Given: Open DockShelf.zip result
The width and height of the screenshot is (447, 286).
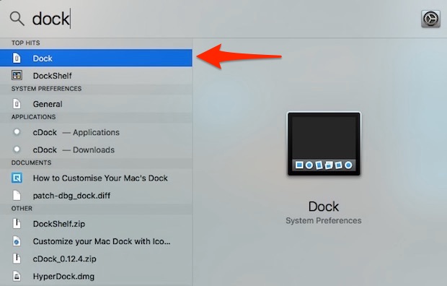Looking at the screenshot, I should coord(96,224).
